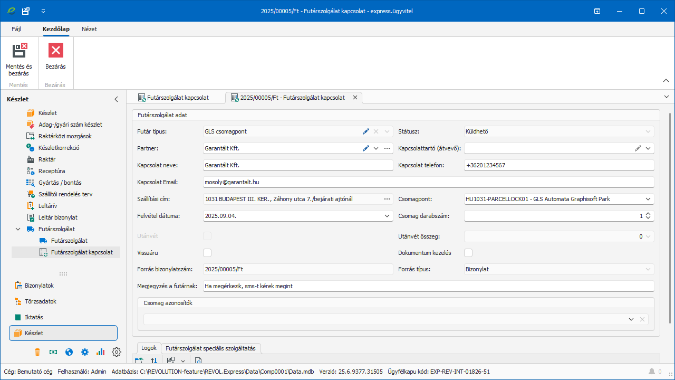Open the Csomagpont dropdown list

point(648,199)
